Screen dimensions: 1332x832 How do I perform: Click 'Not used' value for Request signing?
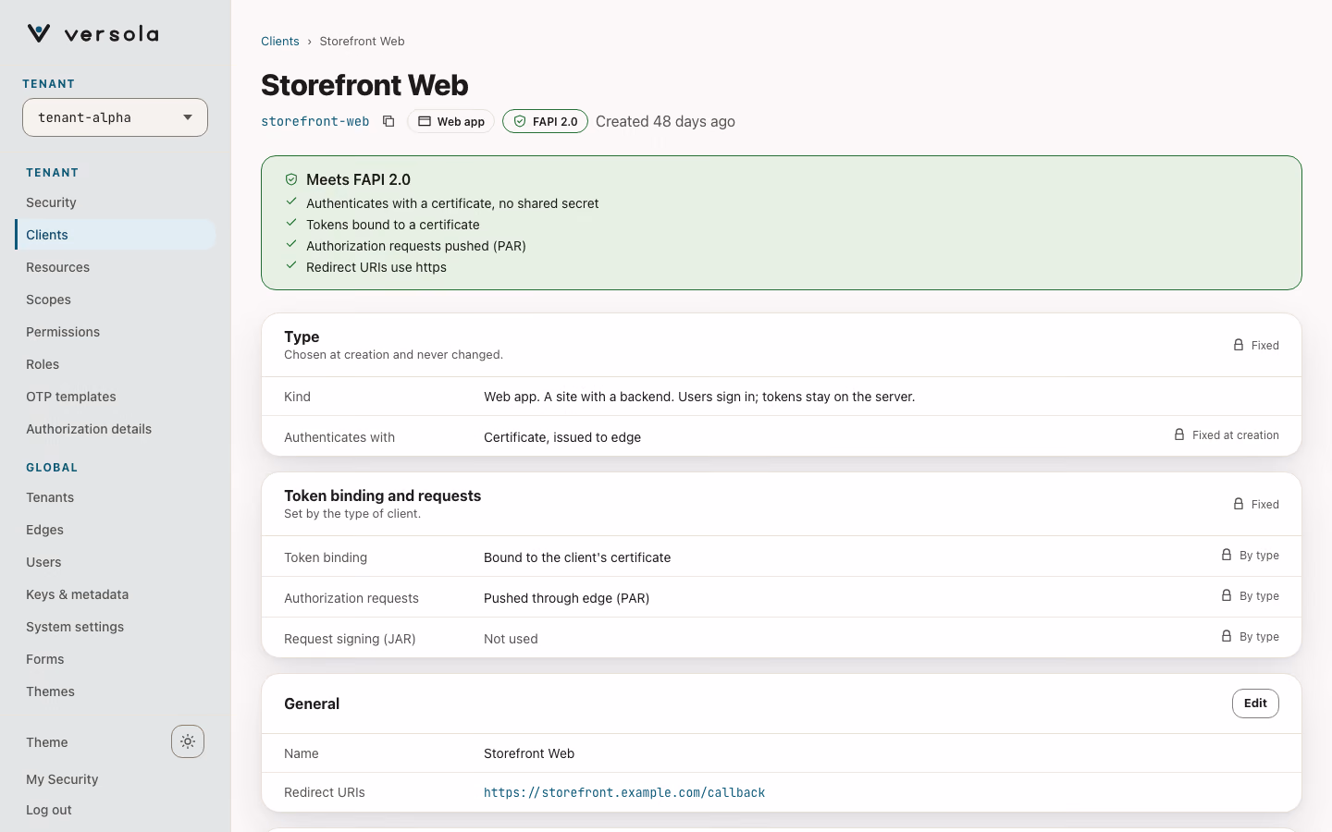pos(511,639)
